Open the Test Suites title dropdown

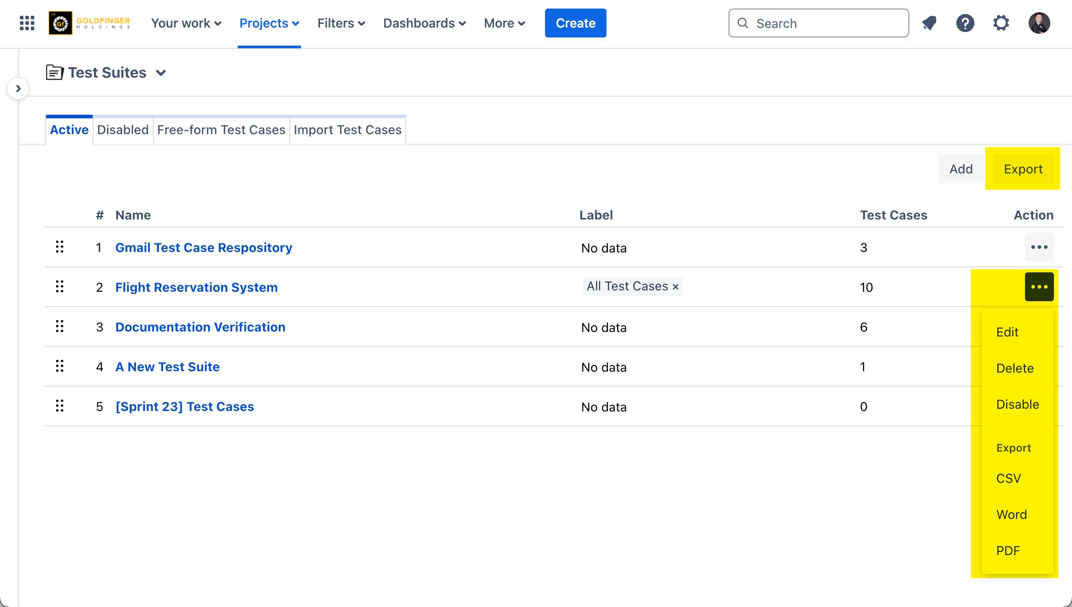click(x=161, y=73)
